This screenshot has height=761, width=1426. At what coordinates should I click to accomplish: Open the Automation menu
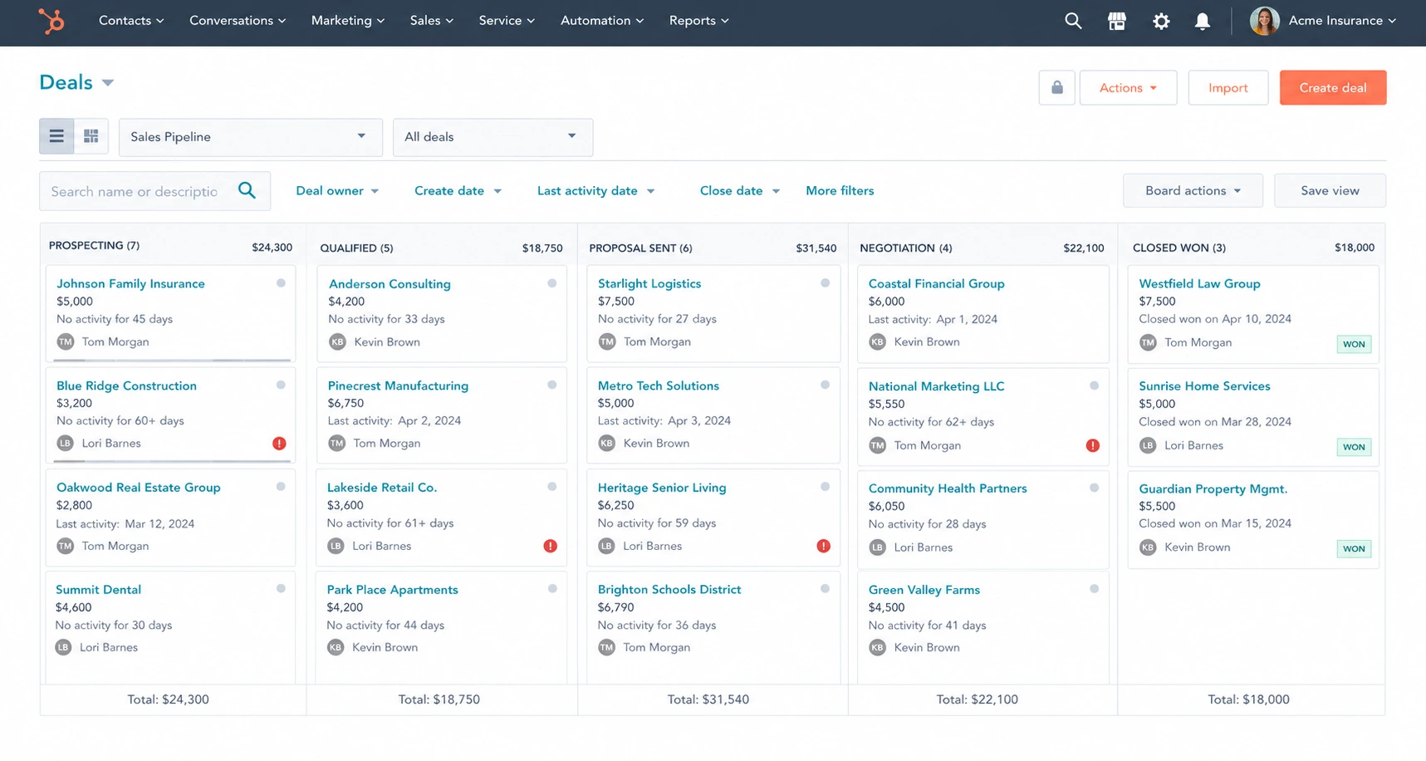602,21
